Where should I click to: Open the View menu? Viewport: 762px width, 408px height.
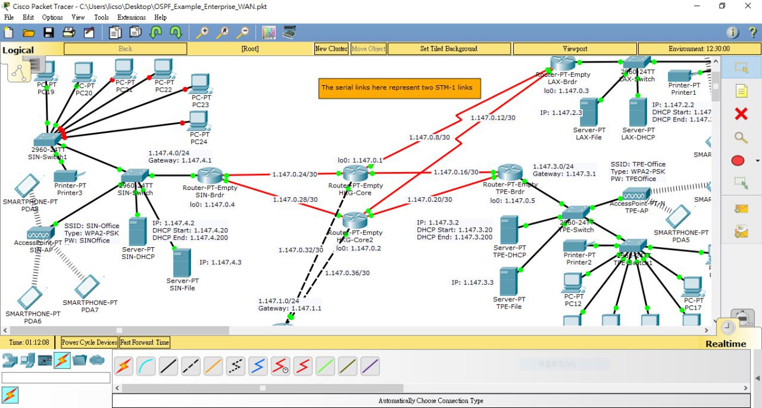click(78, 17)
